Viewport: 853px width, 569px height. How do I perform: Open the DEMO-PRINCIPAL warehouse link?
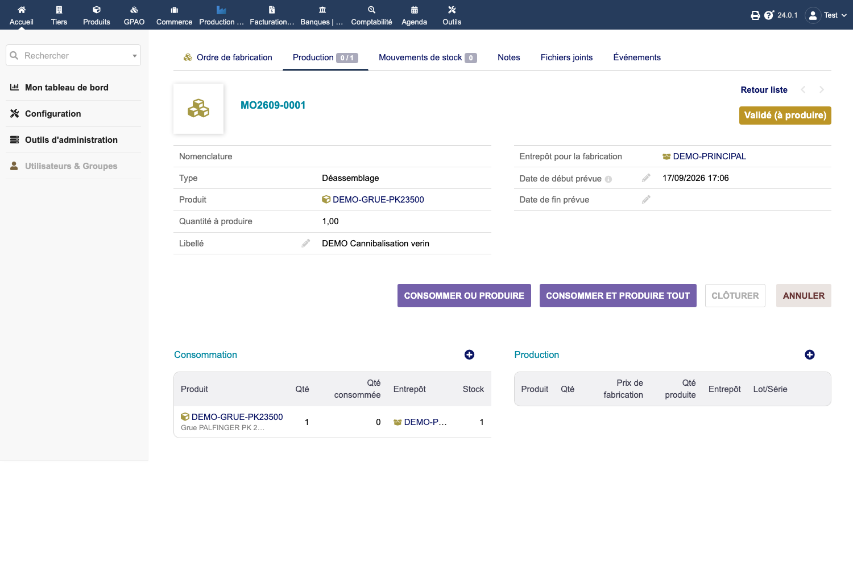tap(704, 156)
